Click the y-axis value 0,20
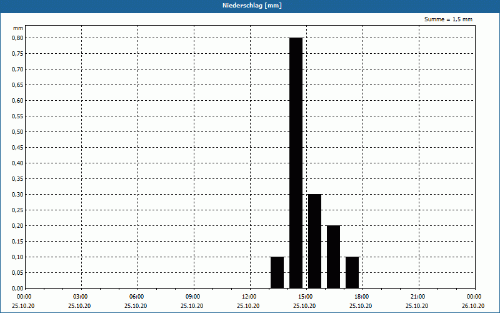 point(17,225)
